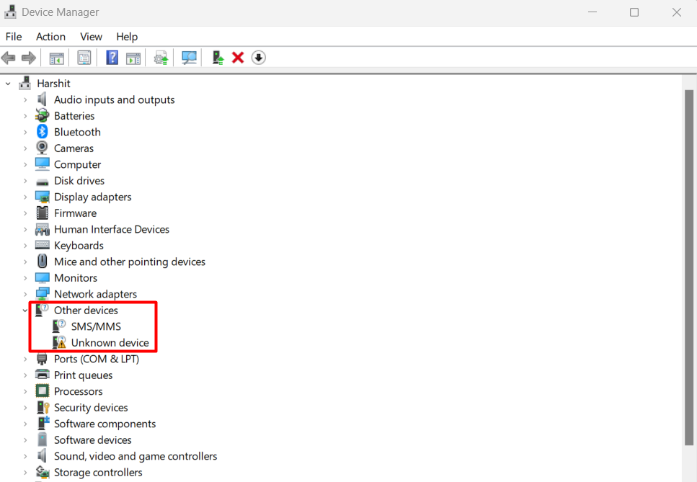697x482 pixels.
Task: Select the Unknown device entry
Action: pyautogui.click(x=110, y=343)
